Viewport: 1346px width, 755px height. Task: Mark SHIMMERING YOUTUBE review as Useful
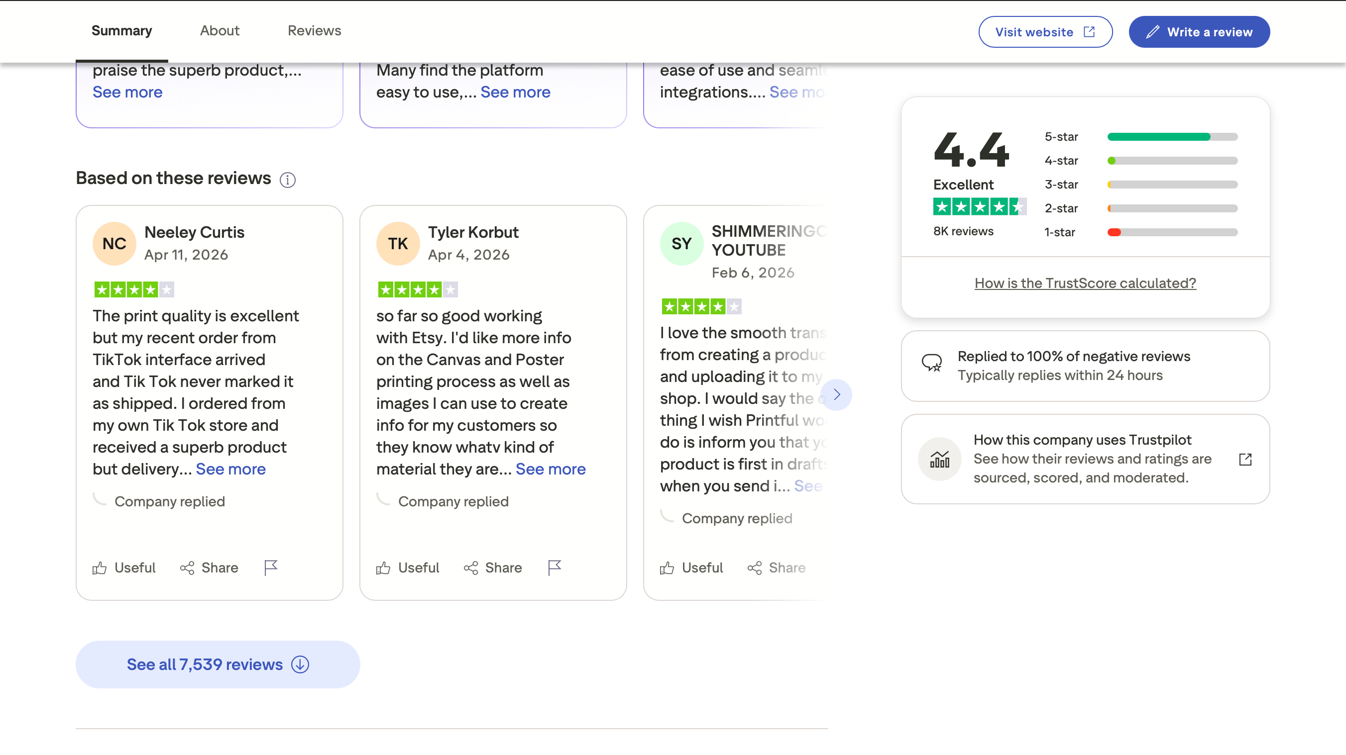[691, 567]
